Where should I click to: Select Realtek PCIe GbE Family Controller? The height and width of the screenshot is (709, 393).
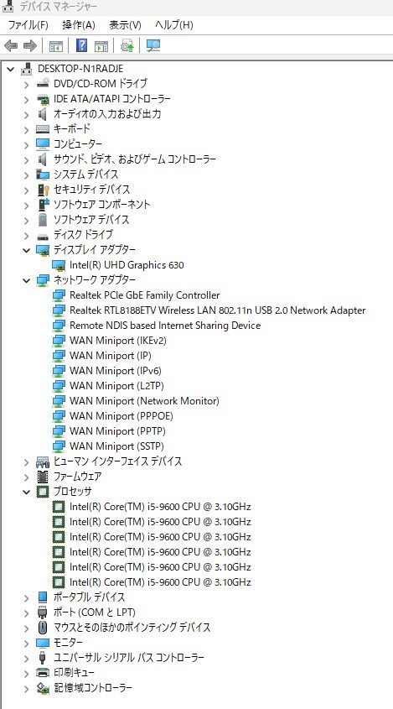point(145,295)
